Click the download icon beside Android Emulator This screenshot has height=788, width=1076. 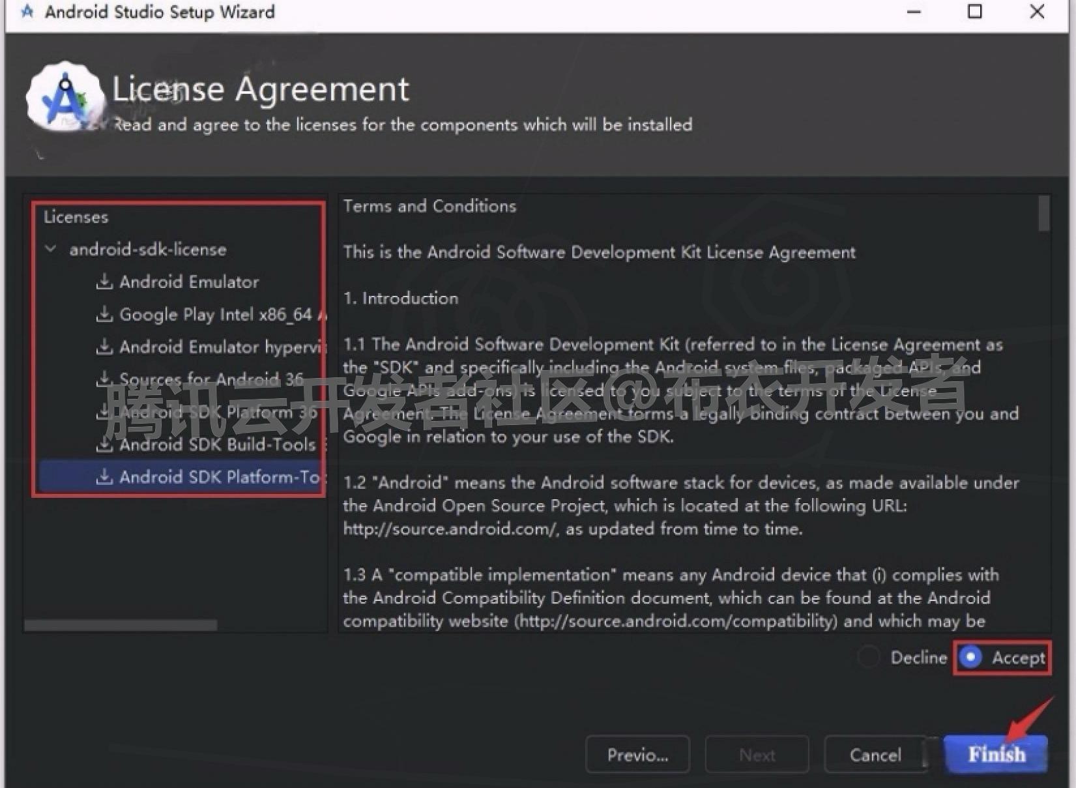tap(105, 282)
